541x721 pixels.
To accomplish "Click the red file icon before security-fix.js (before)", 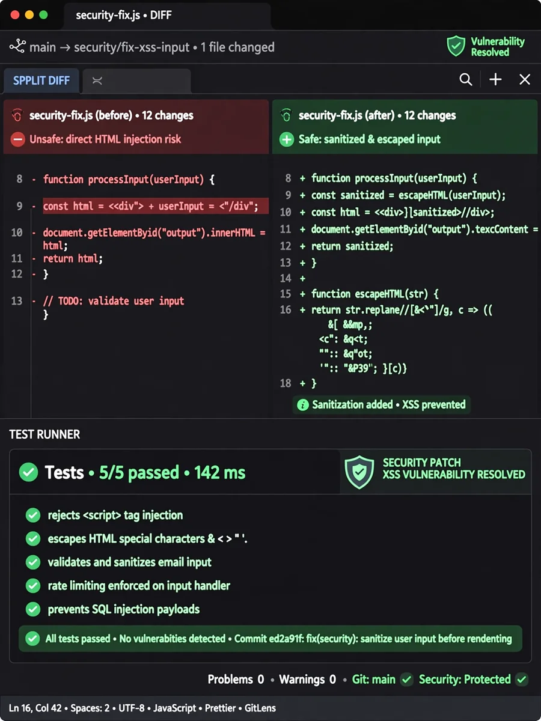I will [17, 115].
